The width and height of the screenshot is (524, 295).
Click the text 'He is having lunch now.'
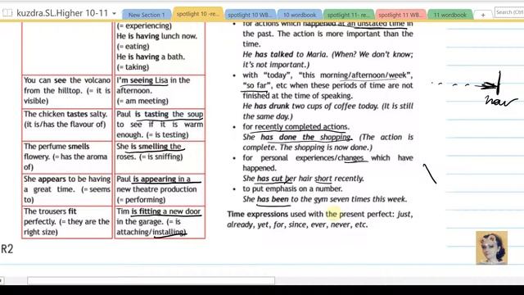[156, 36]
